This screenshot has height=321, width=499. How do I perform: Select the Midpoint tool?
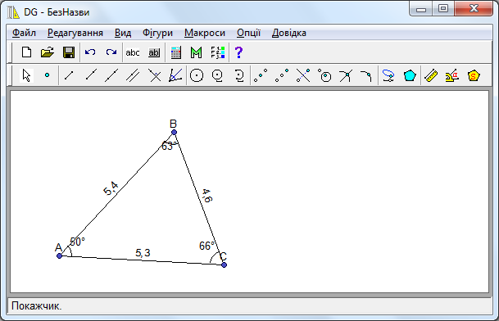click(x=261, y=75)
